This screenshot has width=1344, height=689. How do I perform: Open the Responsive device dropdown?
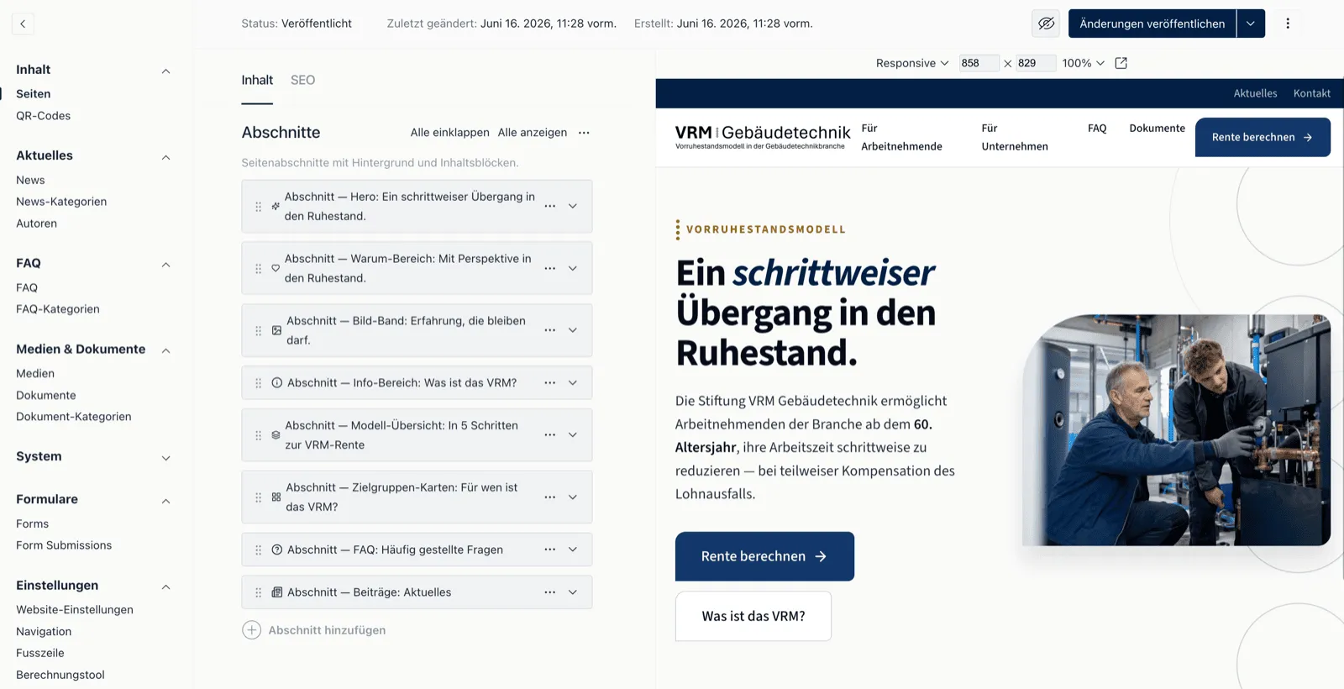912,63
